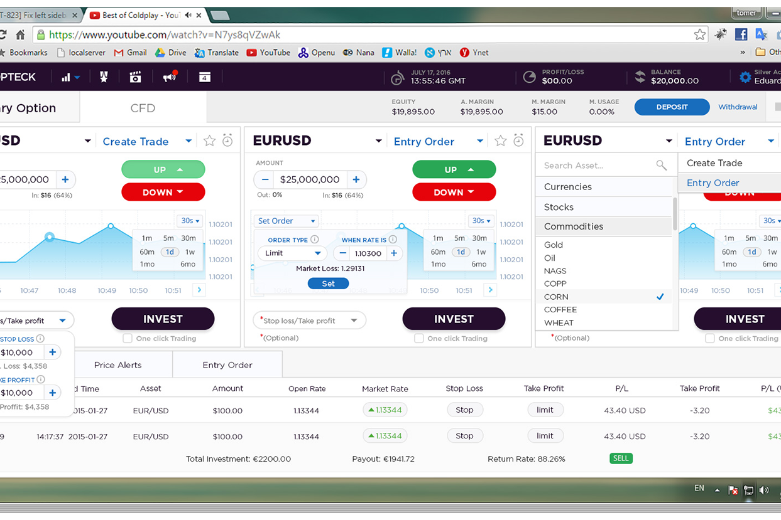Screen dimensions: 781x520
Task: Collapse right panel EURUSD asset dropdown
Action: (669, 141)
